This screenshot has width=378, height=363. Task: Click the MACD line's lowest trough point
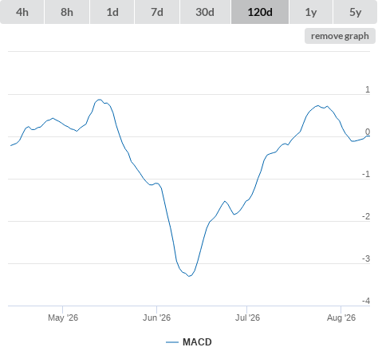click(189, 276)
